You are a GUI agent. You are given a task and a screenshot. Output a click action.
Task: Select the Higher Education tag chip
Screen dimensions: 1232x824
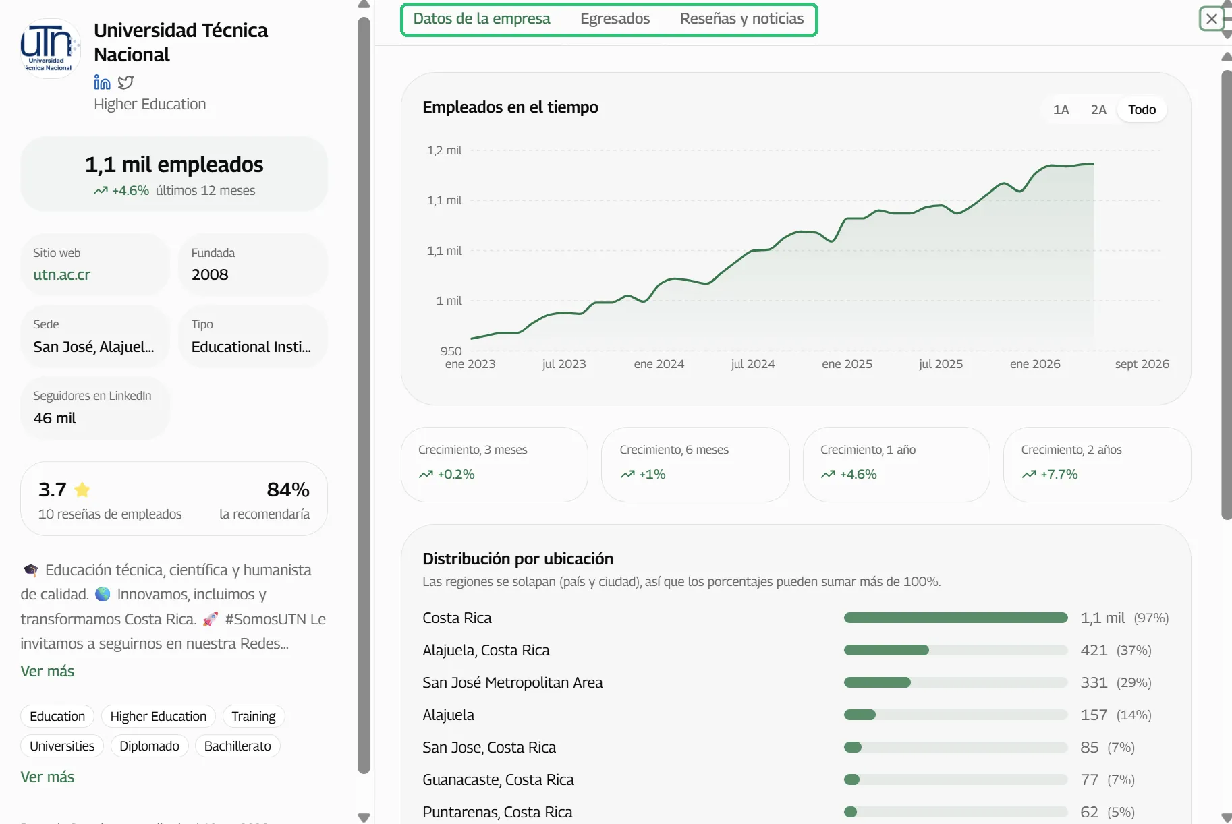[159, 716]
